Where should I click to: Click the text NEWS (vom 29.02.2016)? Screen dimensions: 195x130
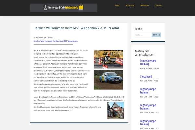(43, 38)
